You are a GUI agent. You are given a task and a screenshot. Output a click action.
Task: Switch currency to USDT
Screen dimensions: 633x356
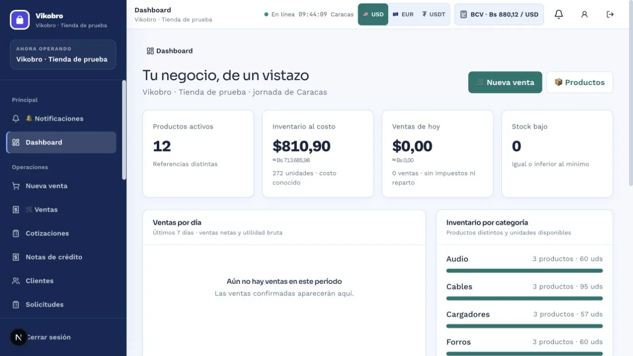coord(433,14)
